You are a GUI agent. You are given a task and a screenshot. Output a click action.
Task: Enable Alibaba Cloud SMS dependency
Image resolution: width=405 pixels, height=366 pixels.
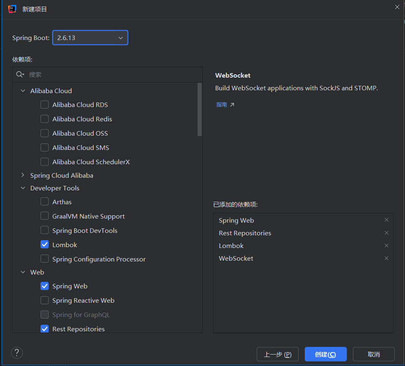(x=45, y=147)
